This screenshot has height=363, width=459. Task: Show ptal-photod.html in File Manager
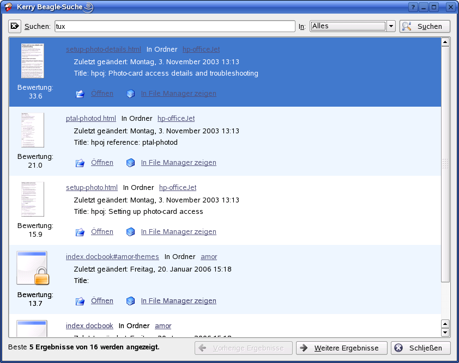[179, 162]
